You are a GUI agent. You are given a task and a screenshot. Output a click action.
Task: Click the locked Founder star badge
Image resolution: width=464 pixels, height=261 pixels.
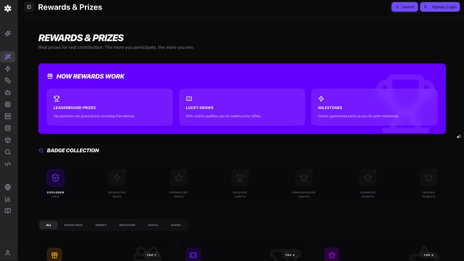[x=368, y=178]
